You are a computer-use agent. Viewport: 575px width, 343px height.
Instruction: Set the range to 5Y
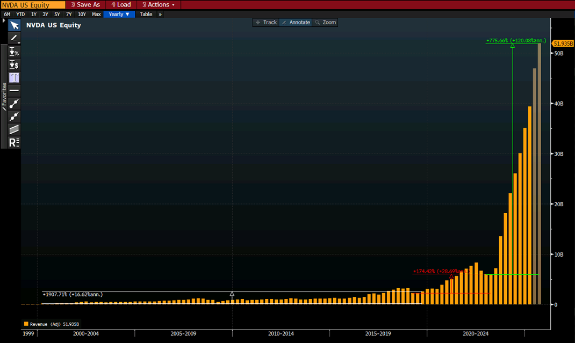click(57, 14)
